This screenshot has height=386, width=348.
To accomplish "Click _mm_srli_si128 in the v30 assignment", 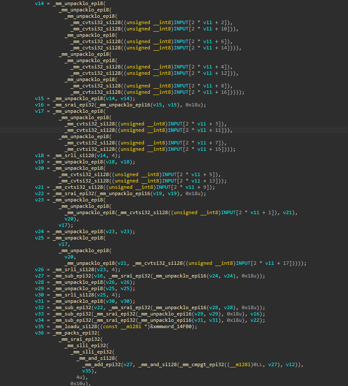I will click(x=73, y=295).
